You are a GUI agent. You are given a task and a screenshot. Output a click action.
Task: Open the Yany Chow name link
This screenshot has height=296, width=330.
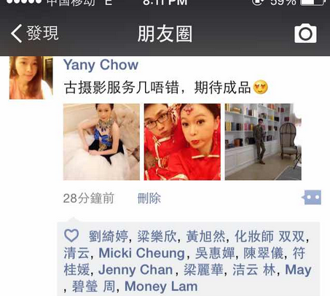point(101,65)
